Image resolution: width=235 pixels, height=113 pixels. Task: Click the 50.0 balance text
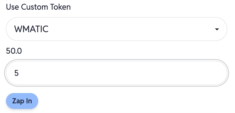[14, 51]
